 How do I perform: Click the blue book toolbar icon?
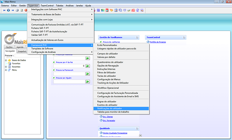pos(98,10)
